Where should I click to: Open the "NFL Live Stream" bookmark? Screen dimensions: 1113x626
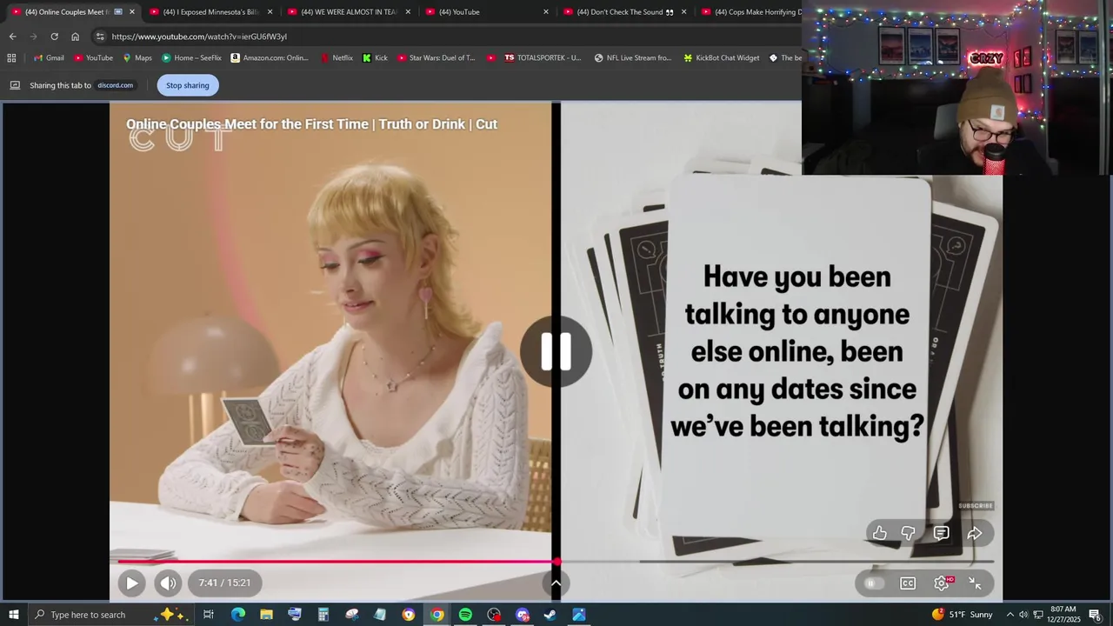point(633,58)
